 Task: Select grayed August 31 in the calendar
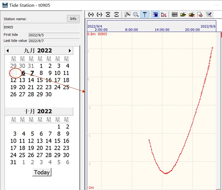(31, 66)
